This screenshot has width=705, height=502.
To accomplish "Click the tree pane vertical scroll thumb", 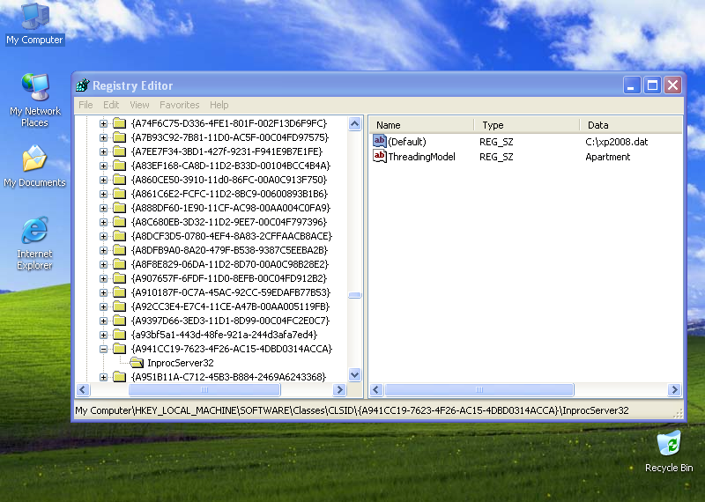I will coord(355,295).
